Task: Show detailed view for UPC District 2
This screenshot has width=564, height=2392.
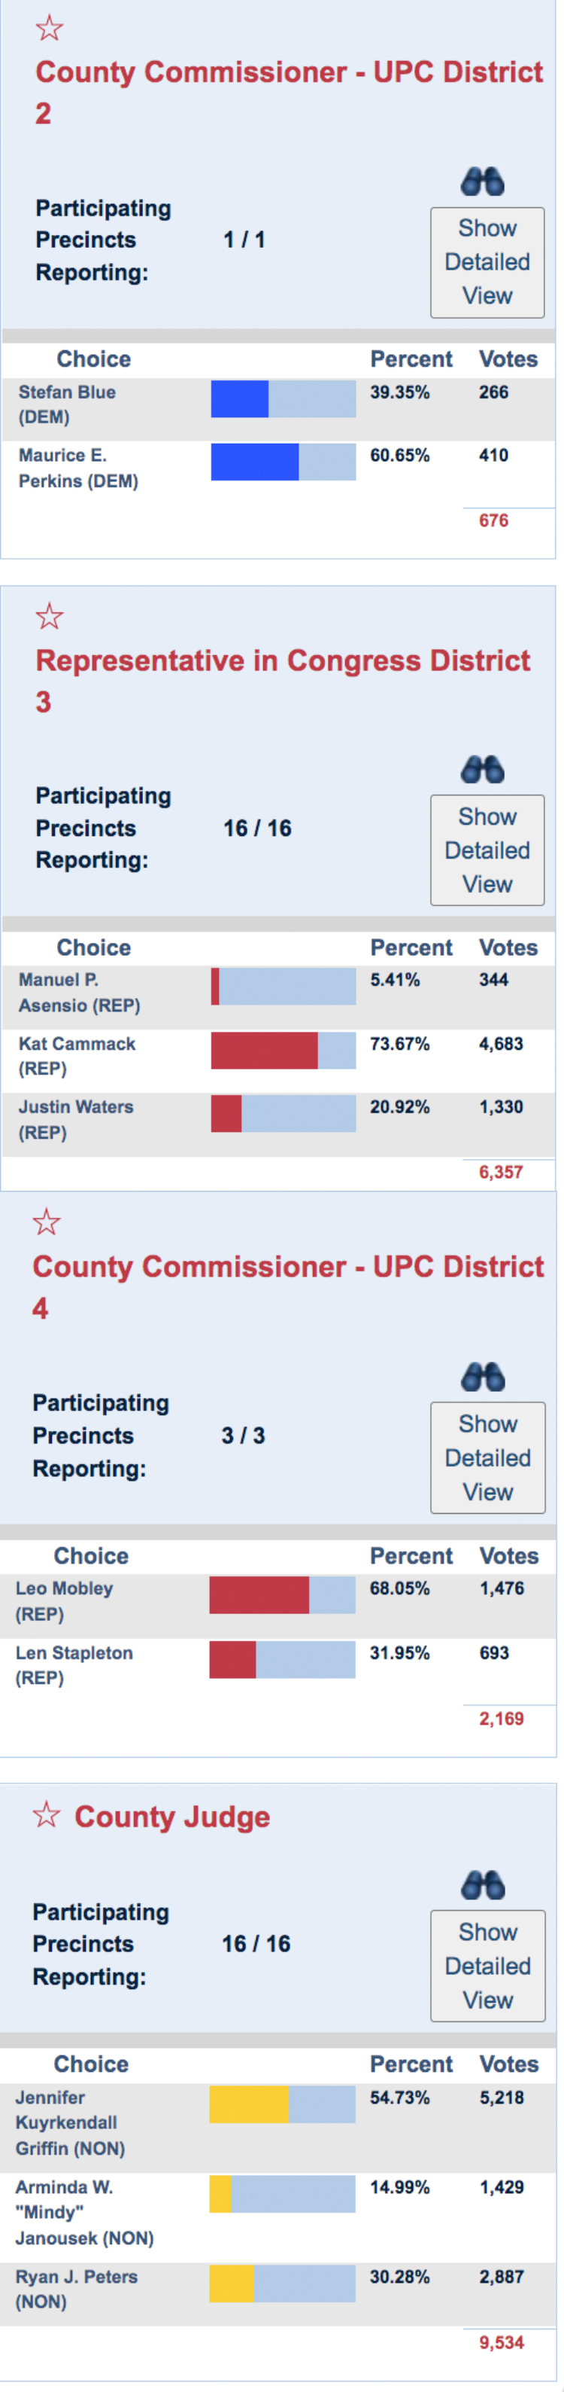Action: coord(487,263)
